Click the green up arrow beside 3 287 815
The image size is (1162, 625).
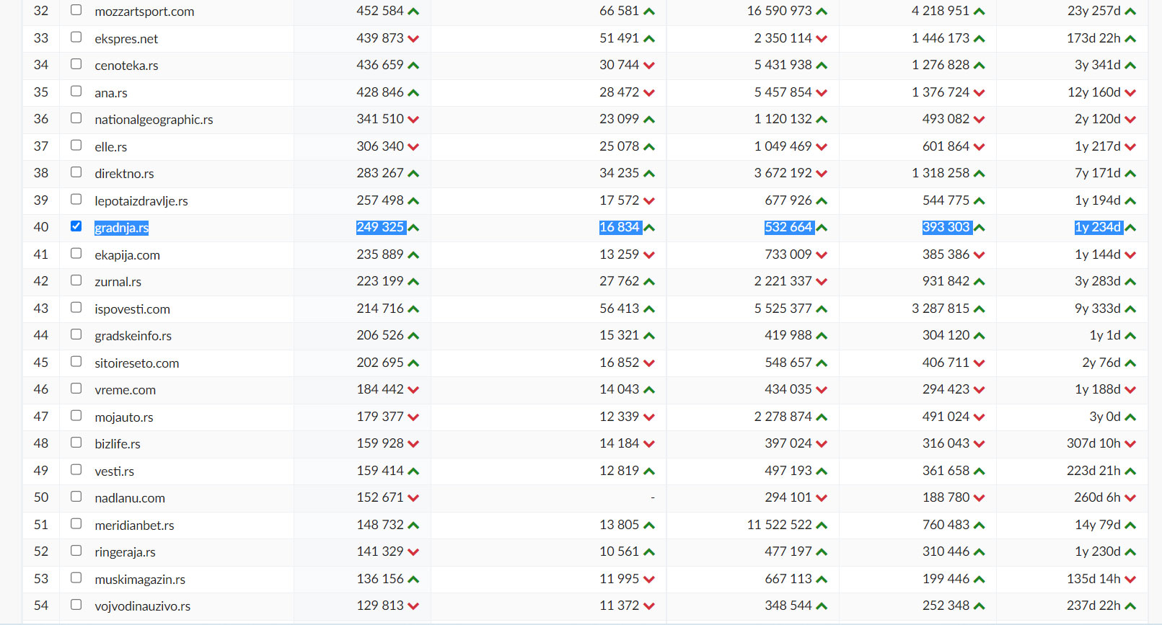(979, 309)
